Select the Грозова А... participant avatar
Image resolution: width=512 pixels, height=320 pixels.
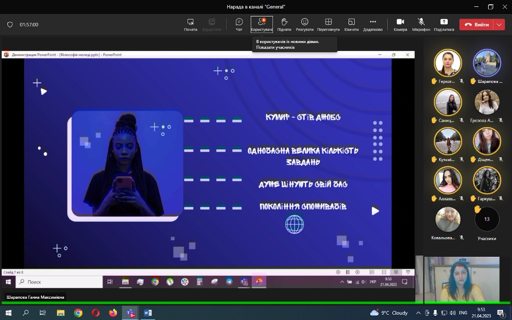coord(487,102)
